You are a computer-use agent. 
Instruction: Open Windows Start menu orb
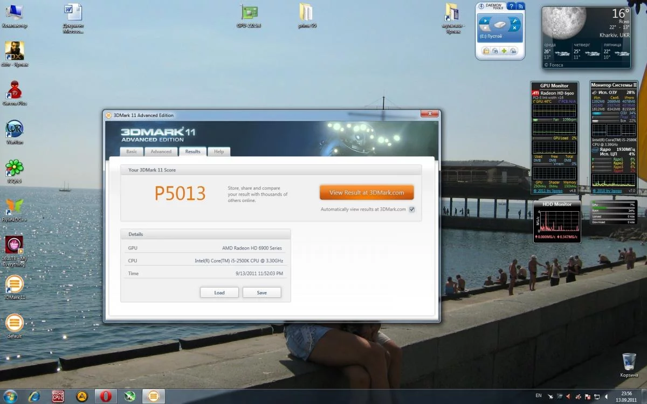(10, 396)
